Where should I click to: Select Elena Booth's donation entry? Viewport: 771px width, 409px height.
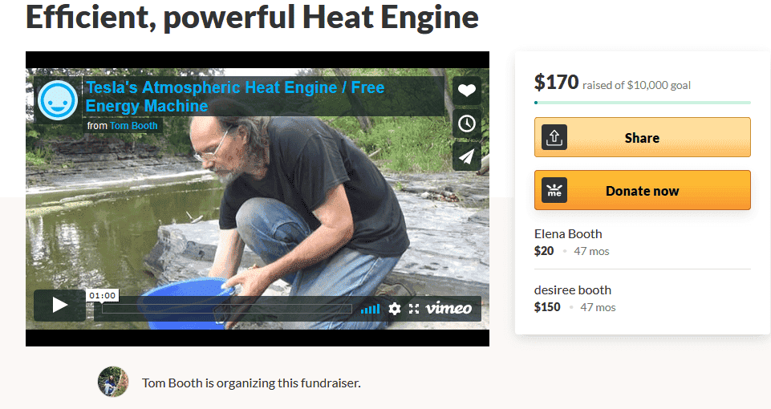click(642, 242)
